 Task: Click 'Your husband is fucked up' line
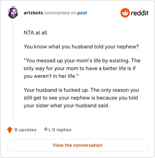(x=81, y=90)
